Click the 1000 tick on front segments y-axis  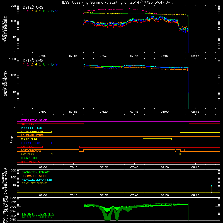[13, 6]
